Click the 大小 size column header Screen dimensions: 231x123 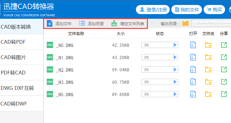[121, 34]
